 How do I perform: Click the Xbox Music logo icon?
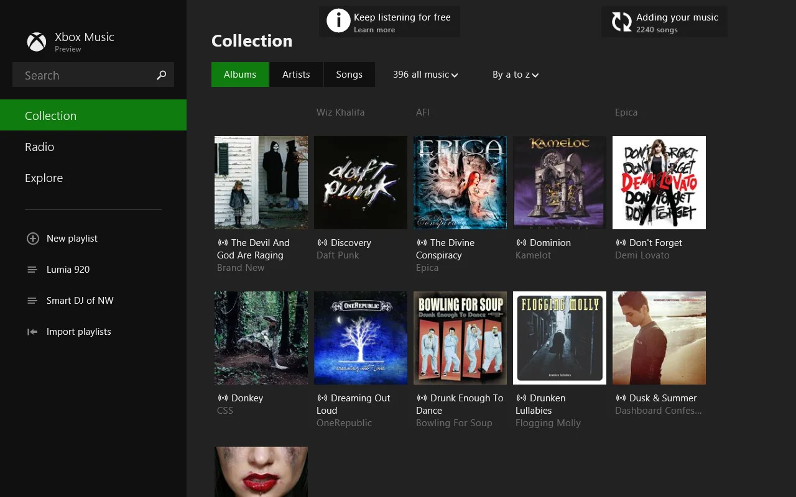coord(36,42)
